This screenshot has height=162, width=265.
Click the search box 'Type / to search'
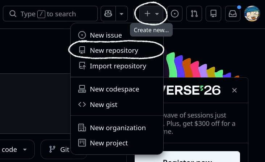click(x=50, y=14)
